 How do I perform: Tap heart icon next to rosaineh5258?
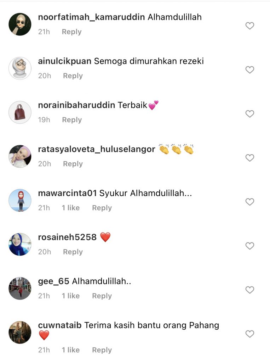tap(250, 246)
